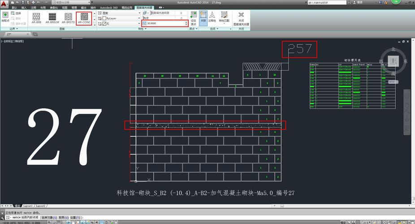Click the Set Origin (设定原点) icon
415x224 pixels.
tap(194, 18)
